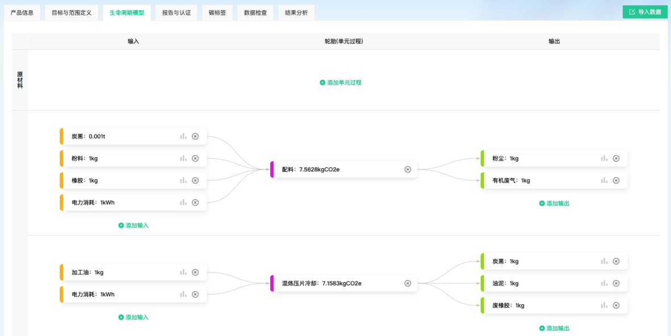Viewport: 671px width, 336px height.
Task: Select the 油泥: 1kg output label
Action: 506,283
